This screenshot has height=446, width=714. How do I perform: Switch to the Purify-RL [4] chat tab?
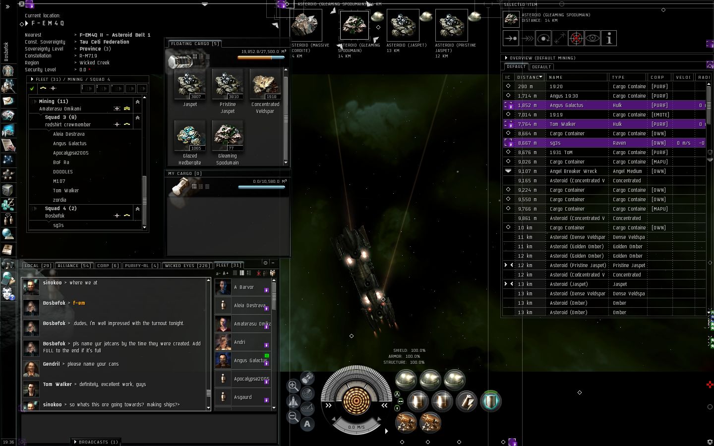point(142,266)
